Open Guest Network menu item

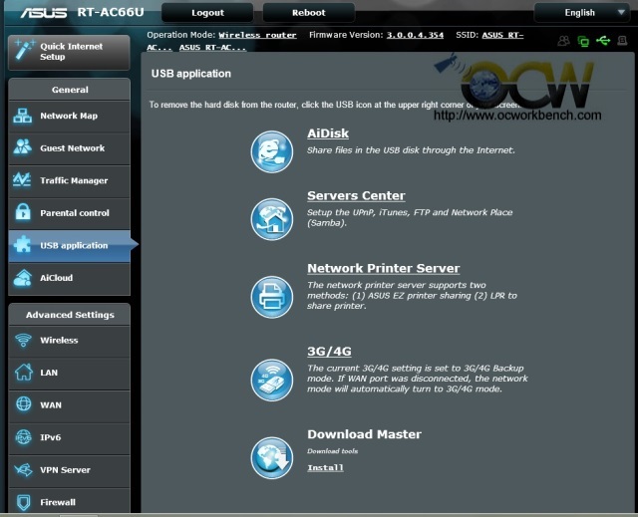pos(69,148)
